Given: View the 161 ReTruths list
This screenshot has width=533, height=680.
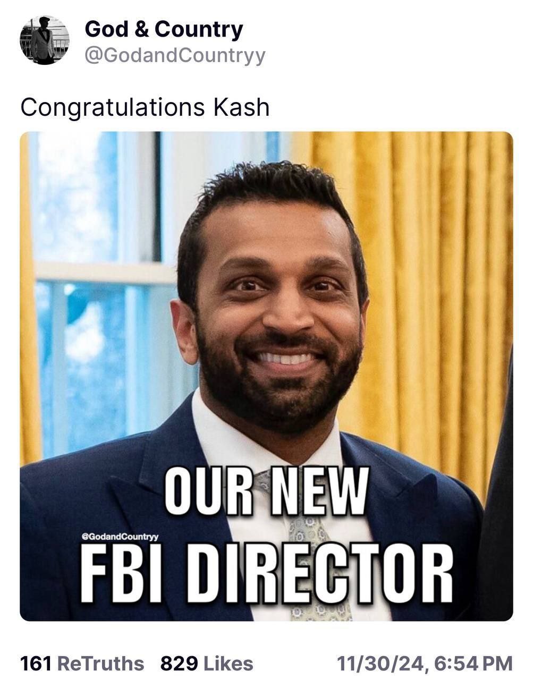Looking at the screenshot, I should click(x=82, y=663).
